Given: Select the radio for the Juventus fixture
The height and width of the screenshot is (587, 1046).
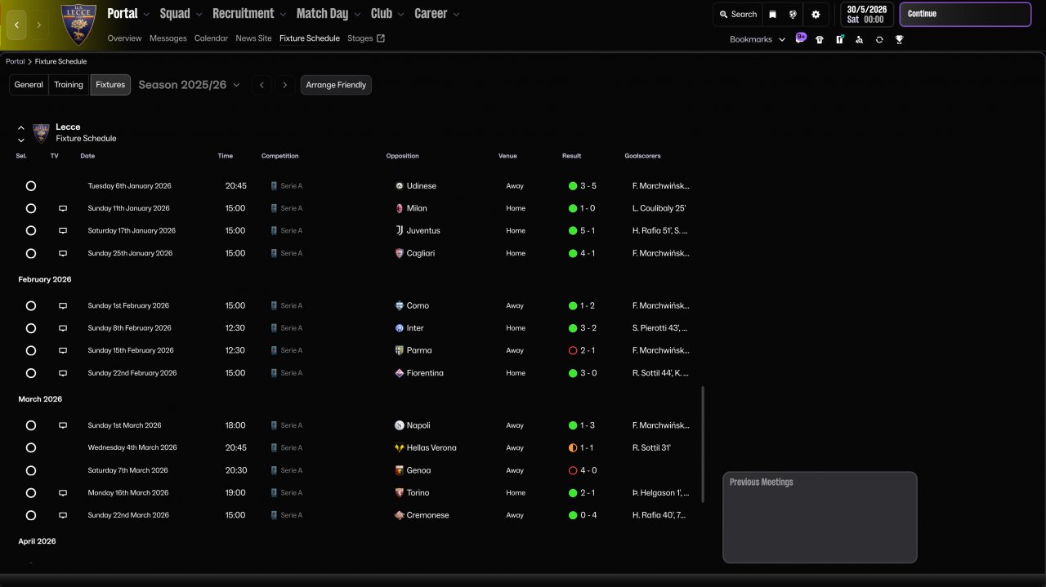Looking at the screenshot, I should point(31,231).
